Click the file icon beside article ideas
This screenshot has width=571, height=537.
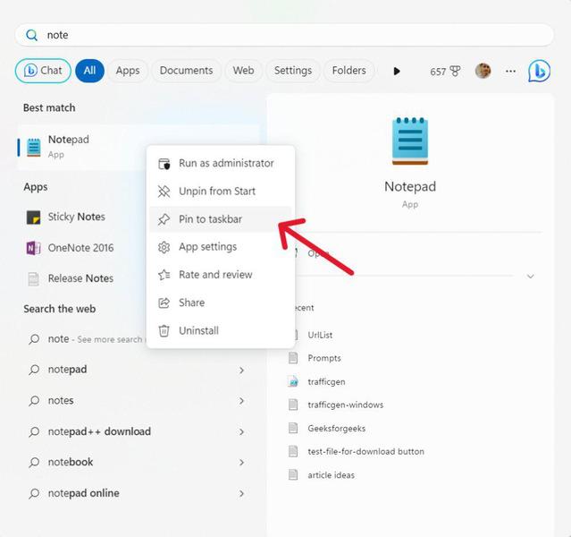point(293,474)
